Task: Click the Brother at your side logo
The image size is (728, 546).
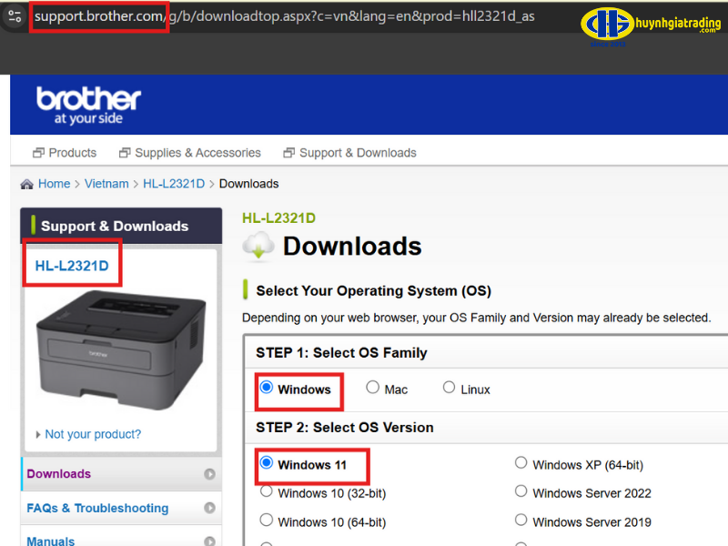Action: point(88,105)
